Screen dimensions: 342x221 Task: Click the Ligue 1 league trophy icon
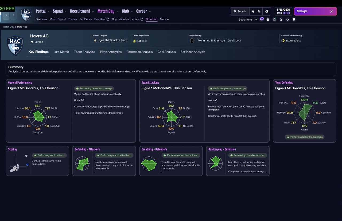[95, 40]
